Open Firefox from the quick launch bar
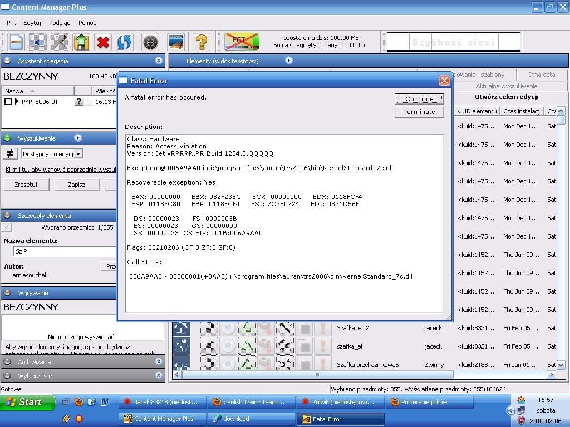 point(78,401)
